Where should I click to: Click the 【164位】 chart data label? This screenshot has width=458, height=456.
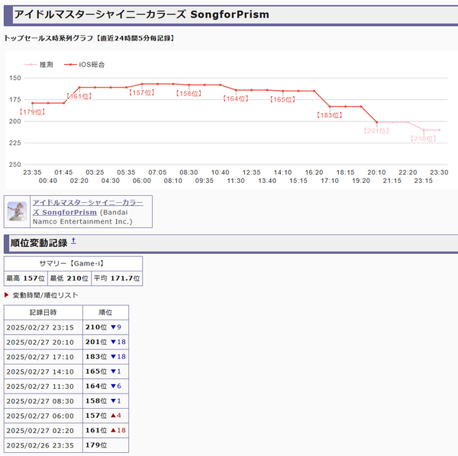235,99
